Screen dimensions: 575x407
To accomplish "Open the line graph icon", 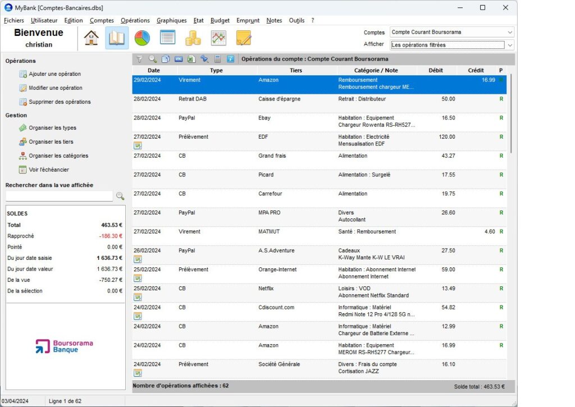I will click(218, 38).
